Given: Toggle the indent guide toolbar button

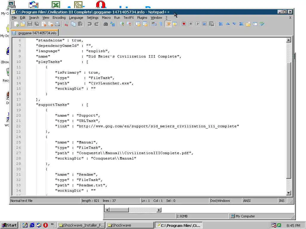Looking at the screenshot, I should pos(168,24).
